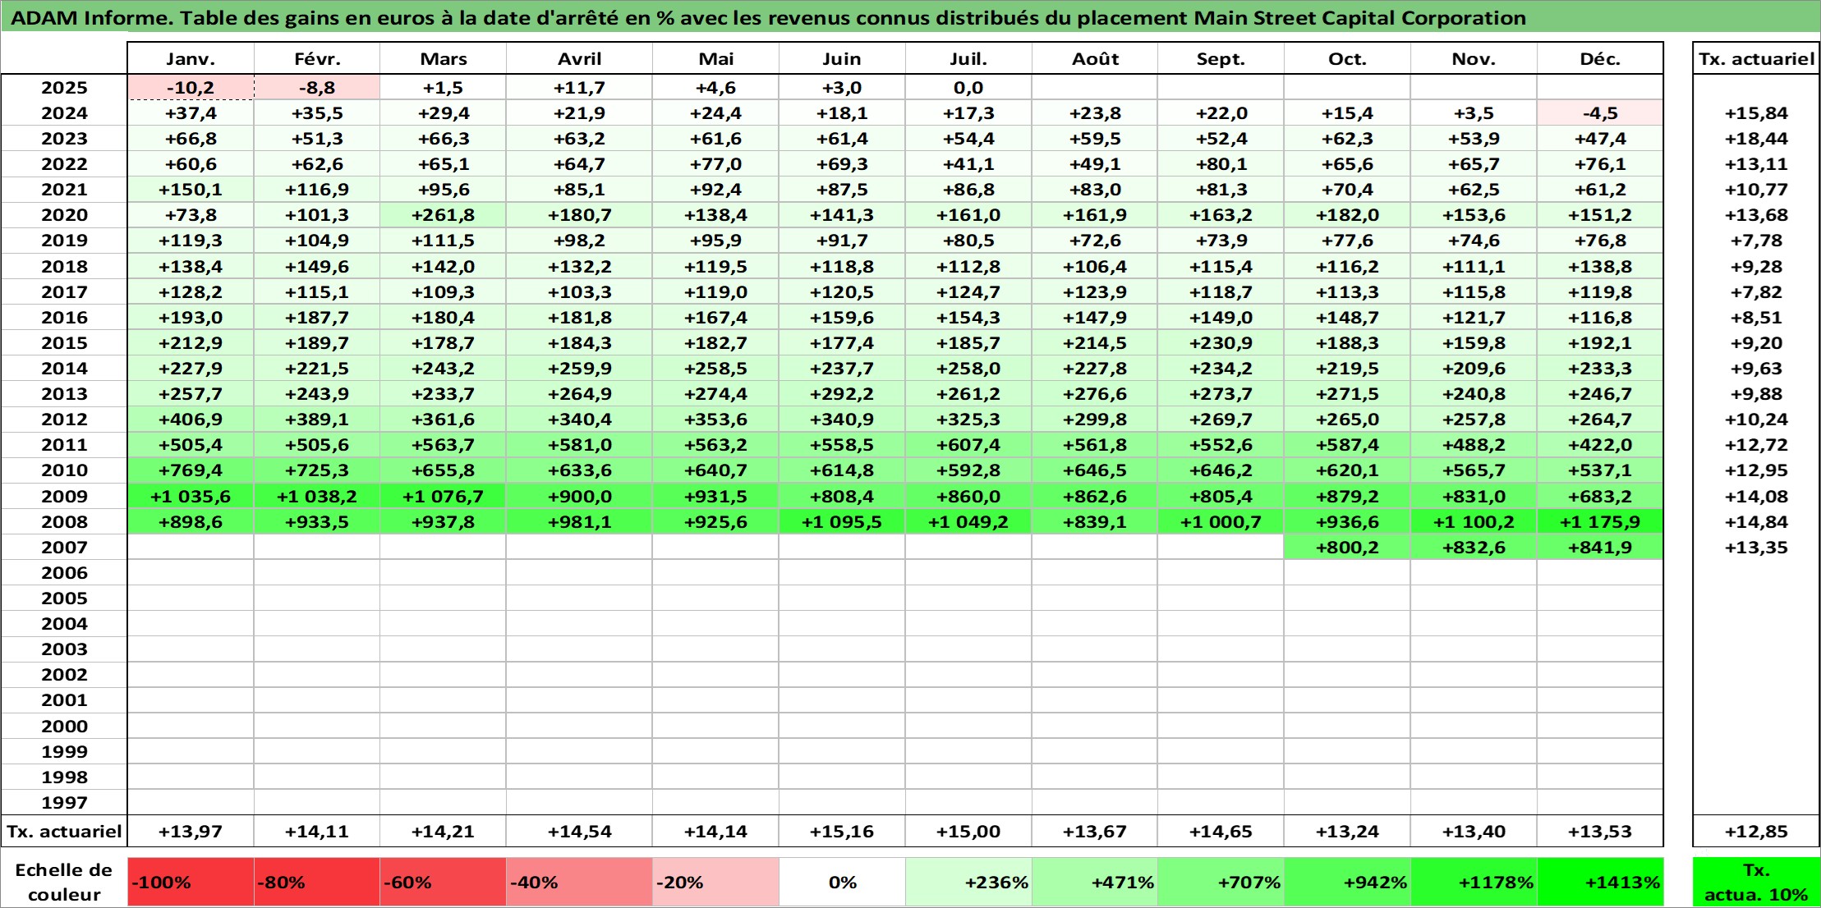This screenshot has height=908, width=1821.
Task: Click the +18,44 actuarial rate for 2023
Action: point(1756,139)
